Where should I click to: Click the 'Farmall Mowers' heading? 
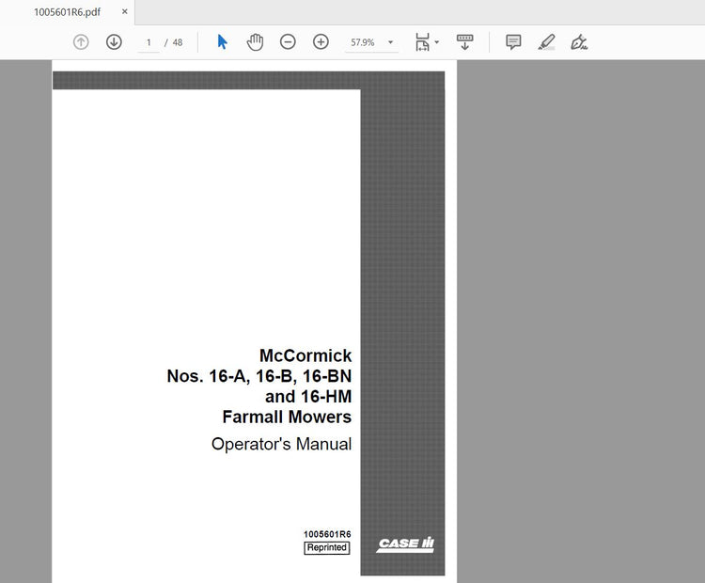(x=287, y=417)
